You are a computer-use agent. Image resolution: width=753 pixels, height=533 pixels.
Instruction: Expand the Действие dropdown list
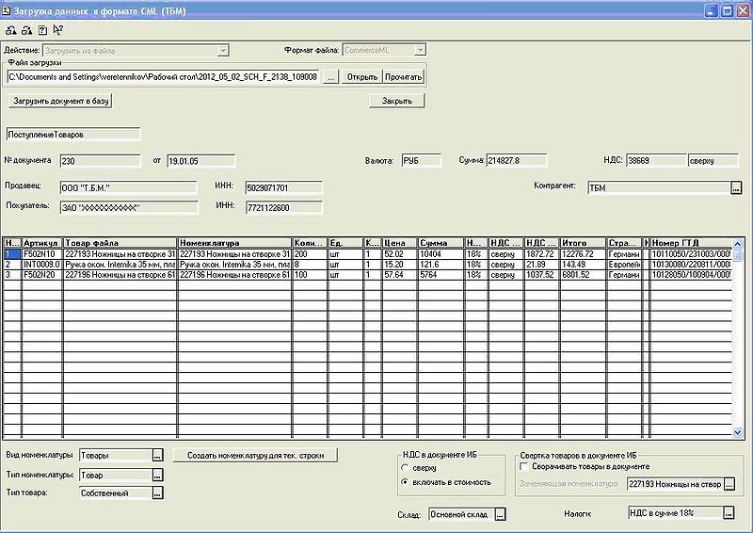223,50
